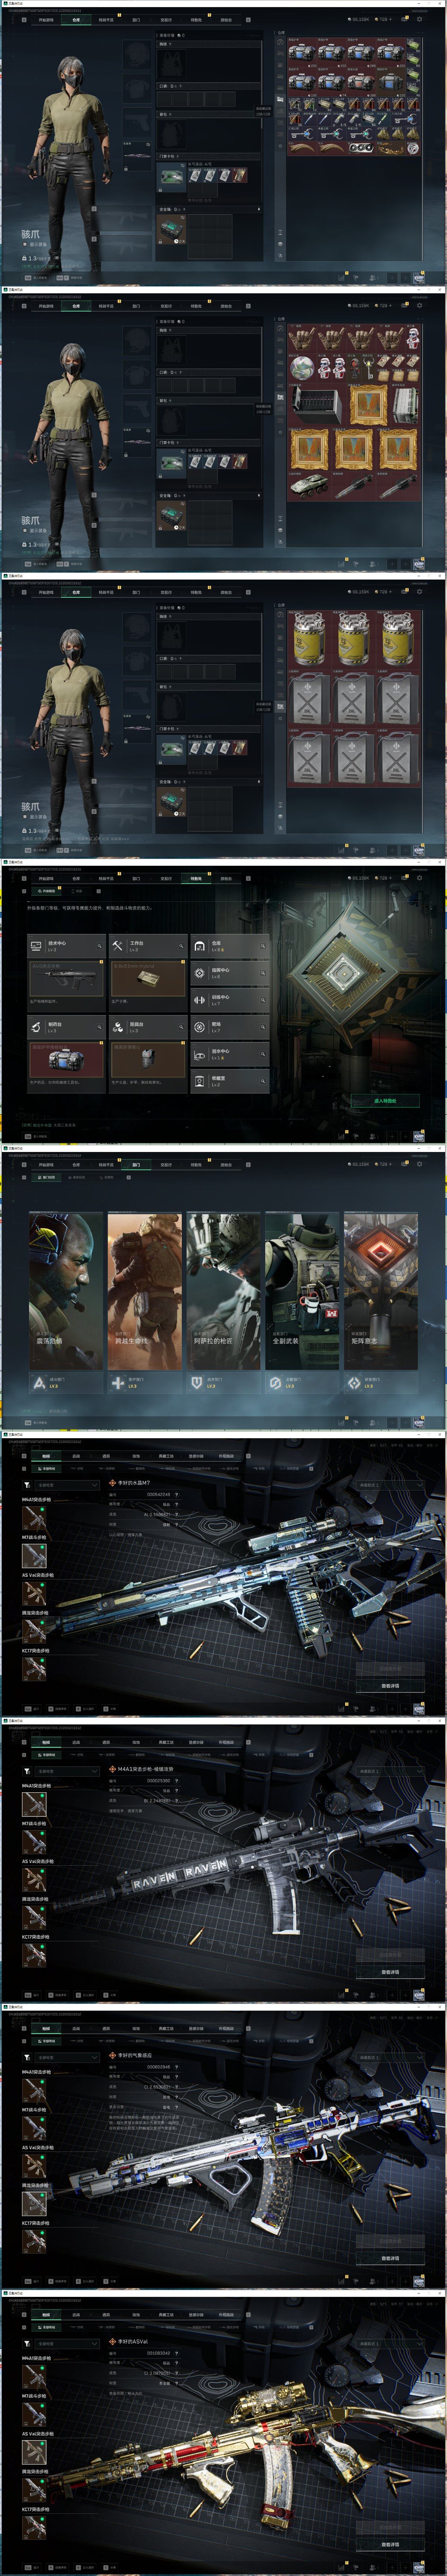Open the 全副武装 department card
Screen dimensions: 447x2576
click(x=302, y=1291)
